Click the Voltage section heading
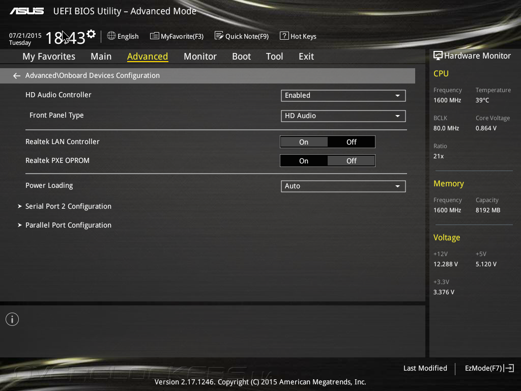Viewport: 521px width, 391px height. [447, 238]
